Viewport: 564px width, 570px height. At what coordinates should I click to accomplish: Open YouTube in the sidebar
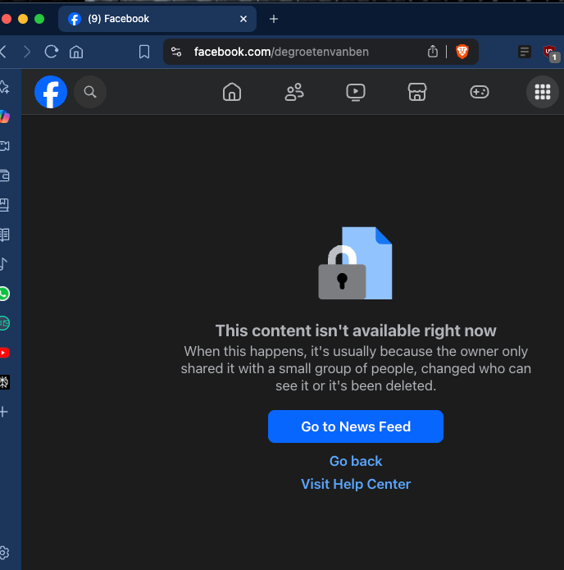(x=4, y=353)
